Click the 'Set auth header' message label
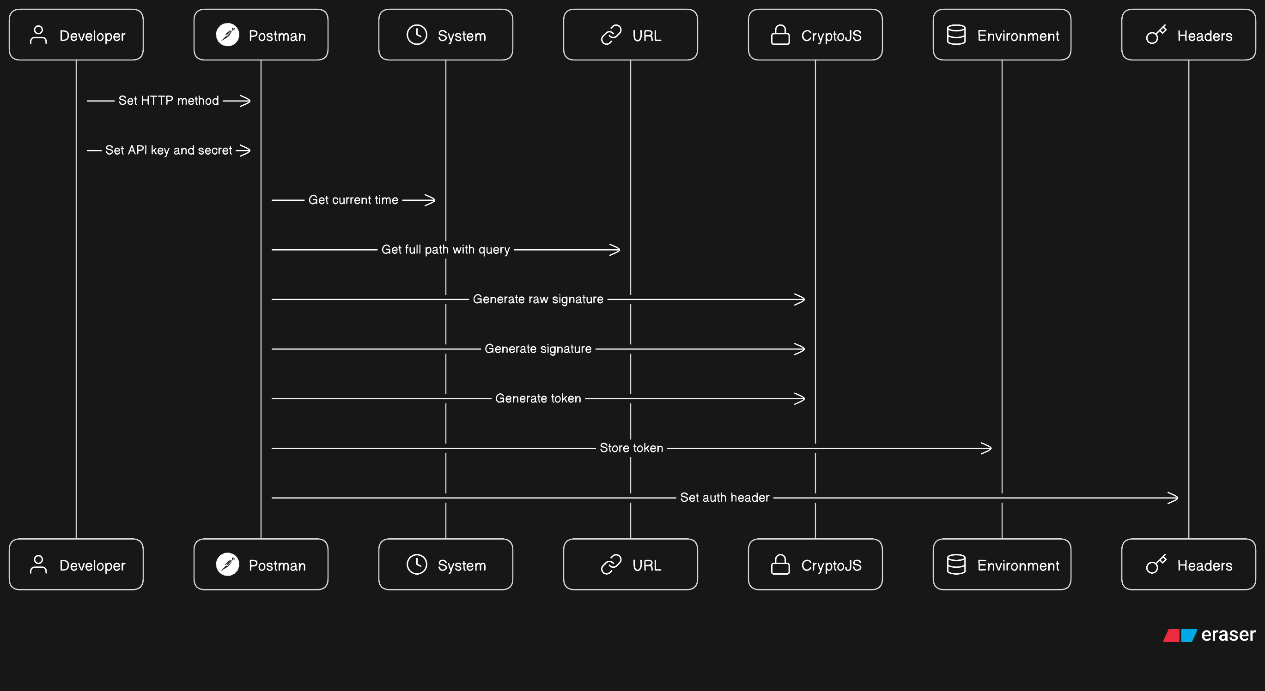1265x691 pixels. coord(724,497)
